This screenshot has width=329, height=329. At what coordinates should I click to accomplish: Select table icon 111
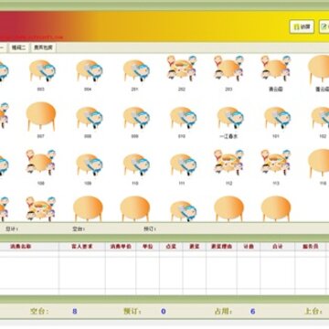click(183, 164)
